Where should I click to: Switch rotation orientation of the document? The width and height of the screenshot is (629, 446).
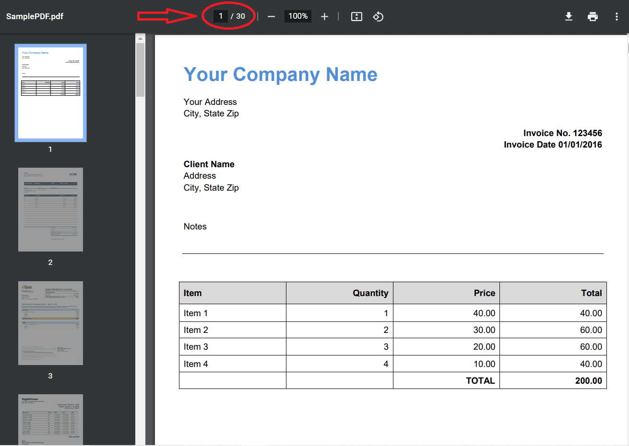coord(378,16)
